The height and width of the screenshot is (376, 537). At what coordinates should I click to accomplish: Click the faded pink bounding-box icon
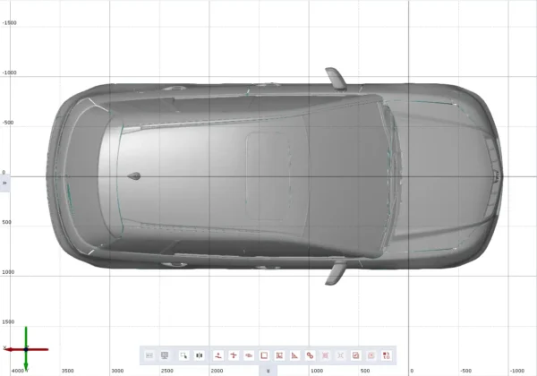coord(326,355)
